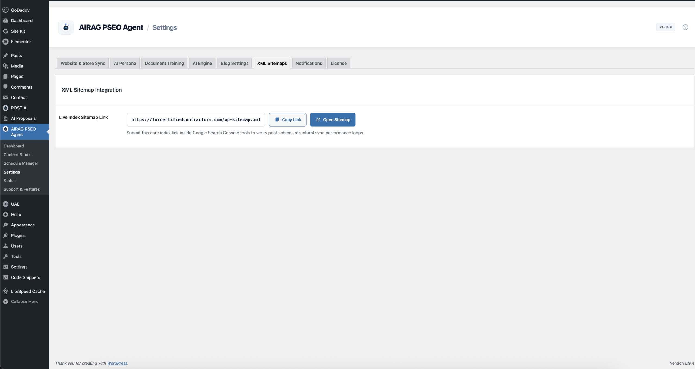
Task: Click the Tools wrench icon
Action: [5, 256]
